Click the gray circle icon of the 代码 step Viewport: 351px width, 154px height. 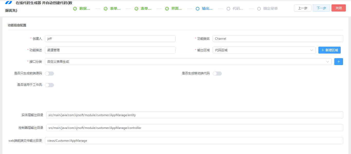228,8
